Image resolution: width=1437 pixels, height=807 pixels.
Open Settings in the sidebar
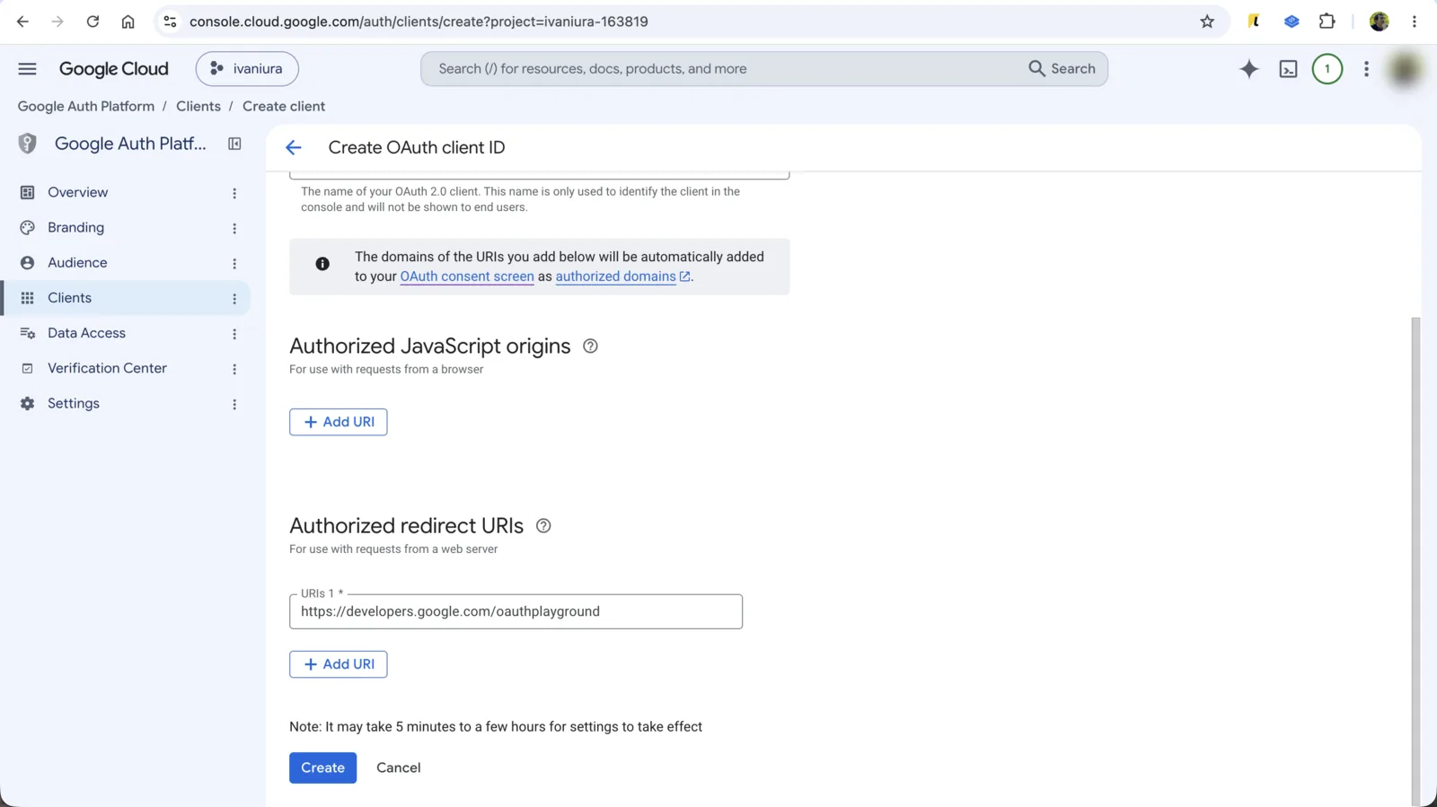pyautogui.click(x=126, y=404)
